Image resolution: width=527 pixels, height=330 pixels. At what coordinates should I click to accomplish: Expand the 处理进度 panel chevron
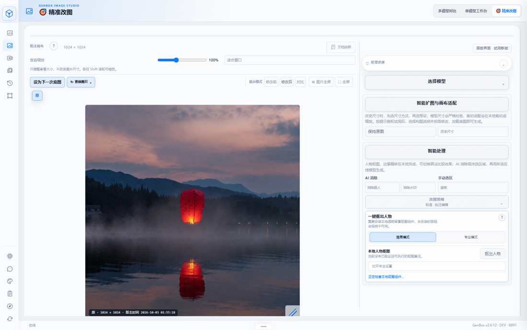[x=503, y=64]
